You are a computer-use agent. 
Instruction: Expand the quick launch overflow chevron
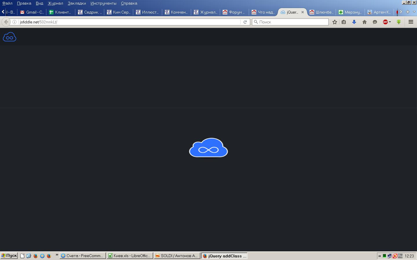tap(57, 255)
